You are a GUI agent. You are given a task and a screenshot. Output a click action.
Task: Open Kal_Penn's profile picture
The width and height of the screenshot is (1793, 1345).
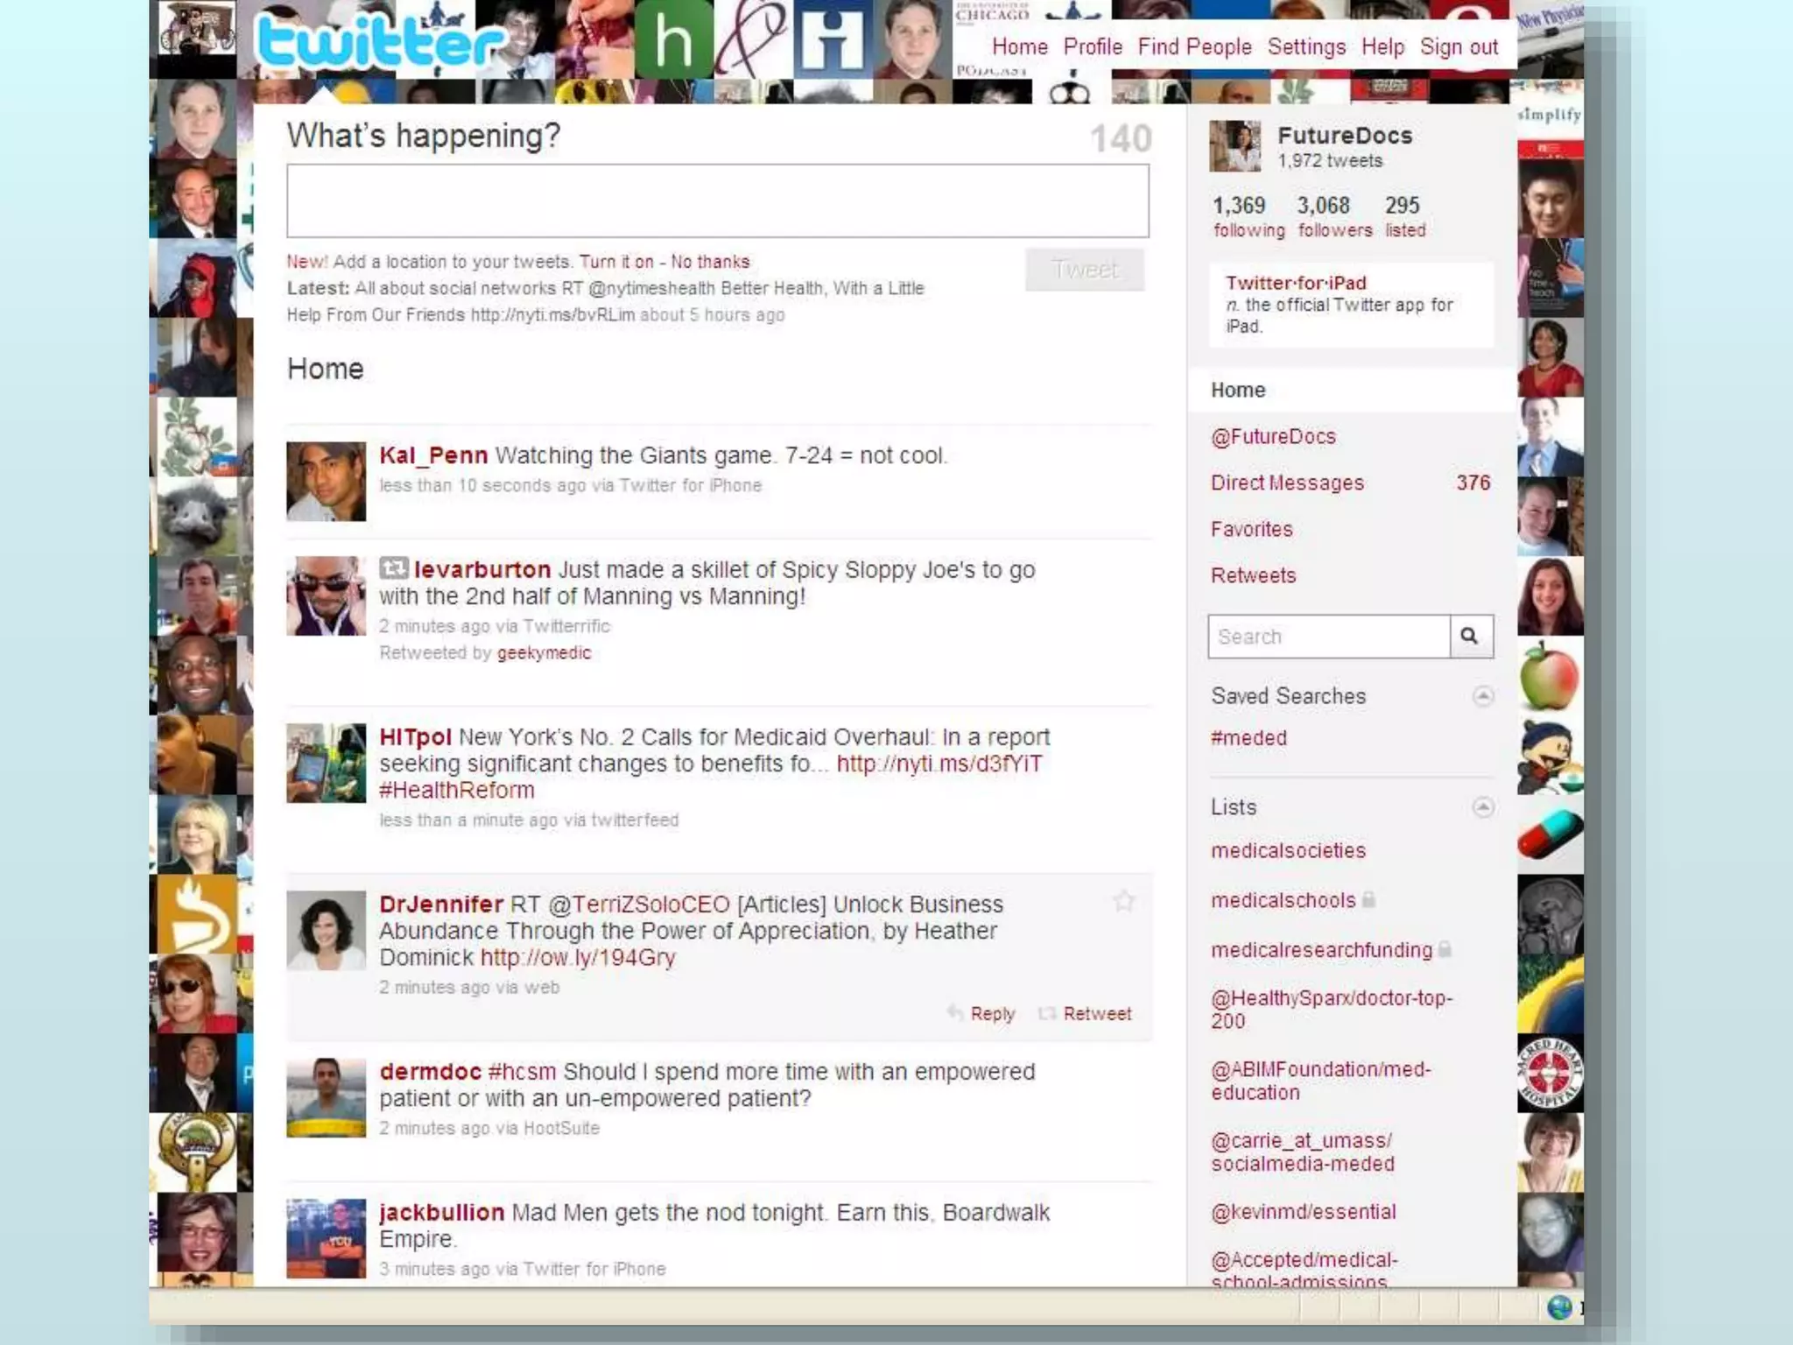(x=326, y=482)
